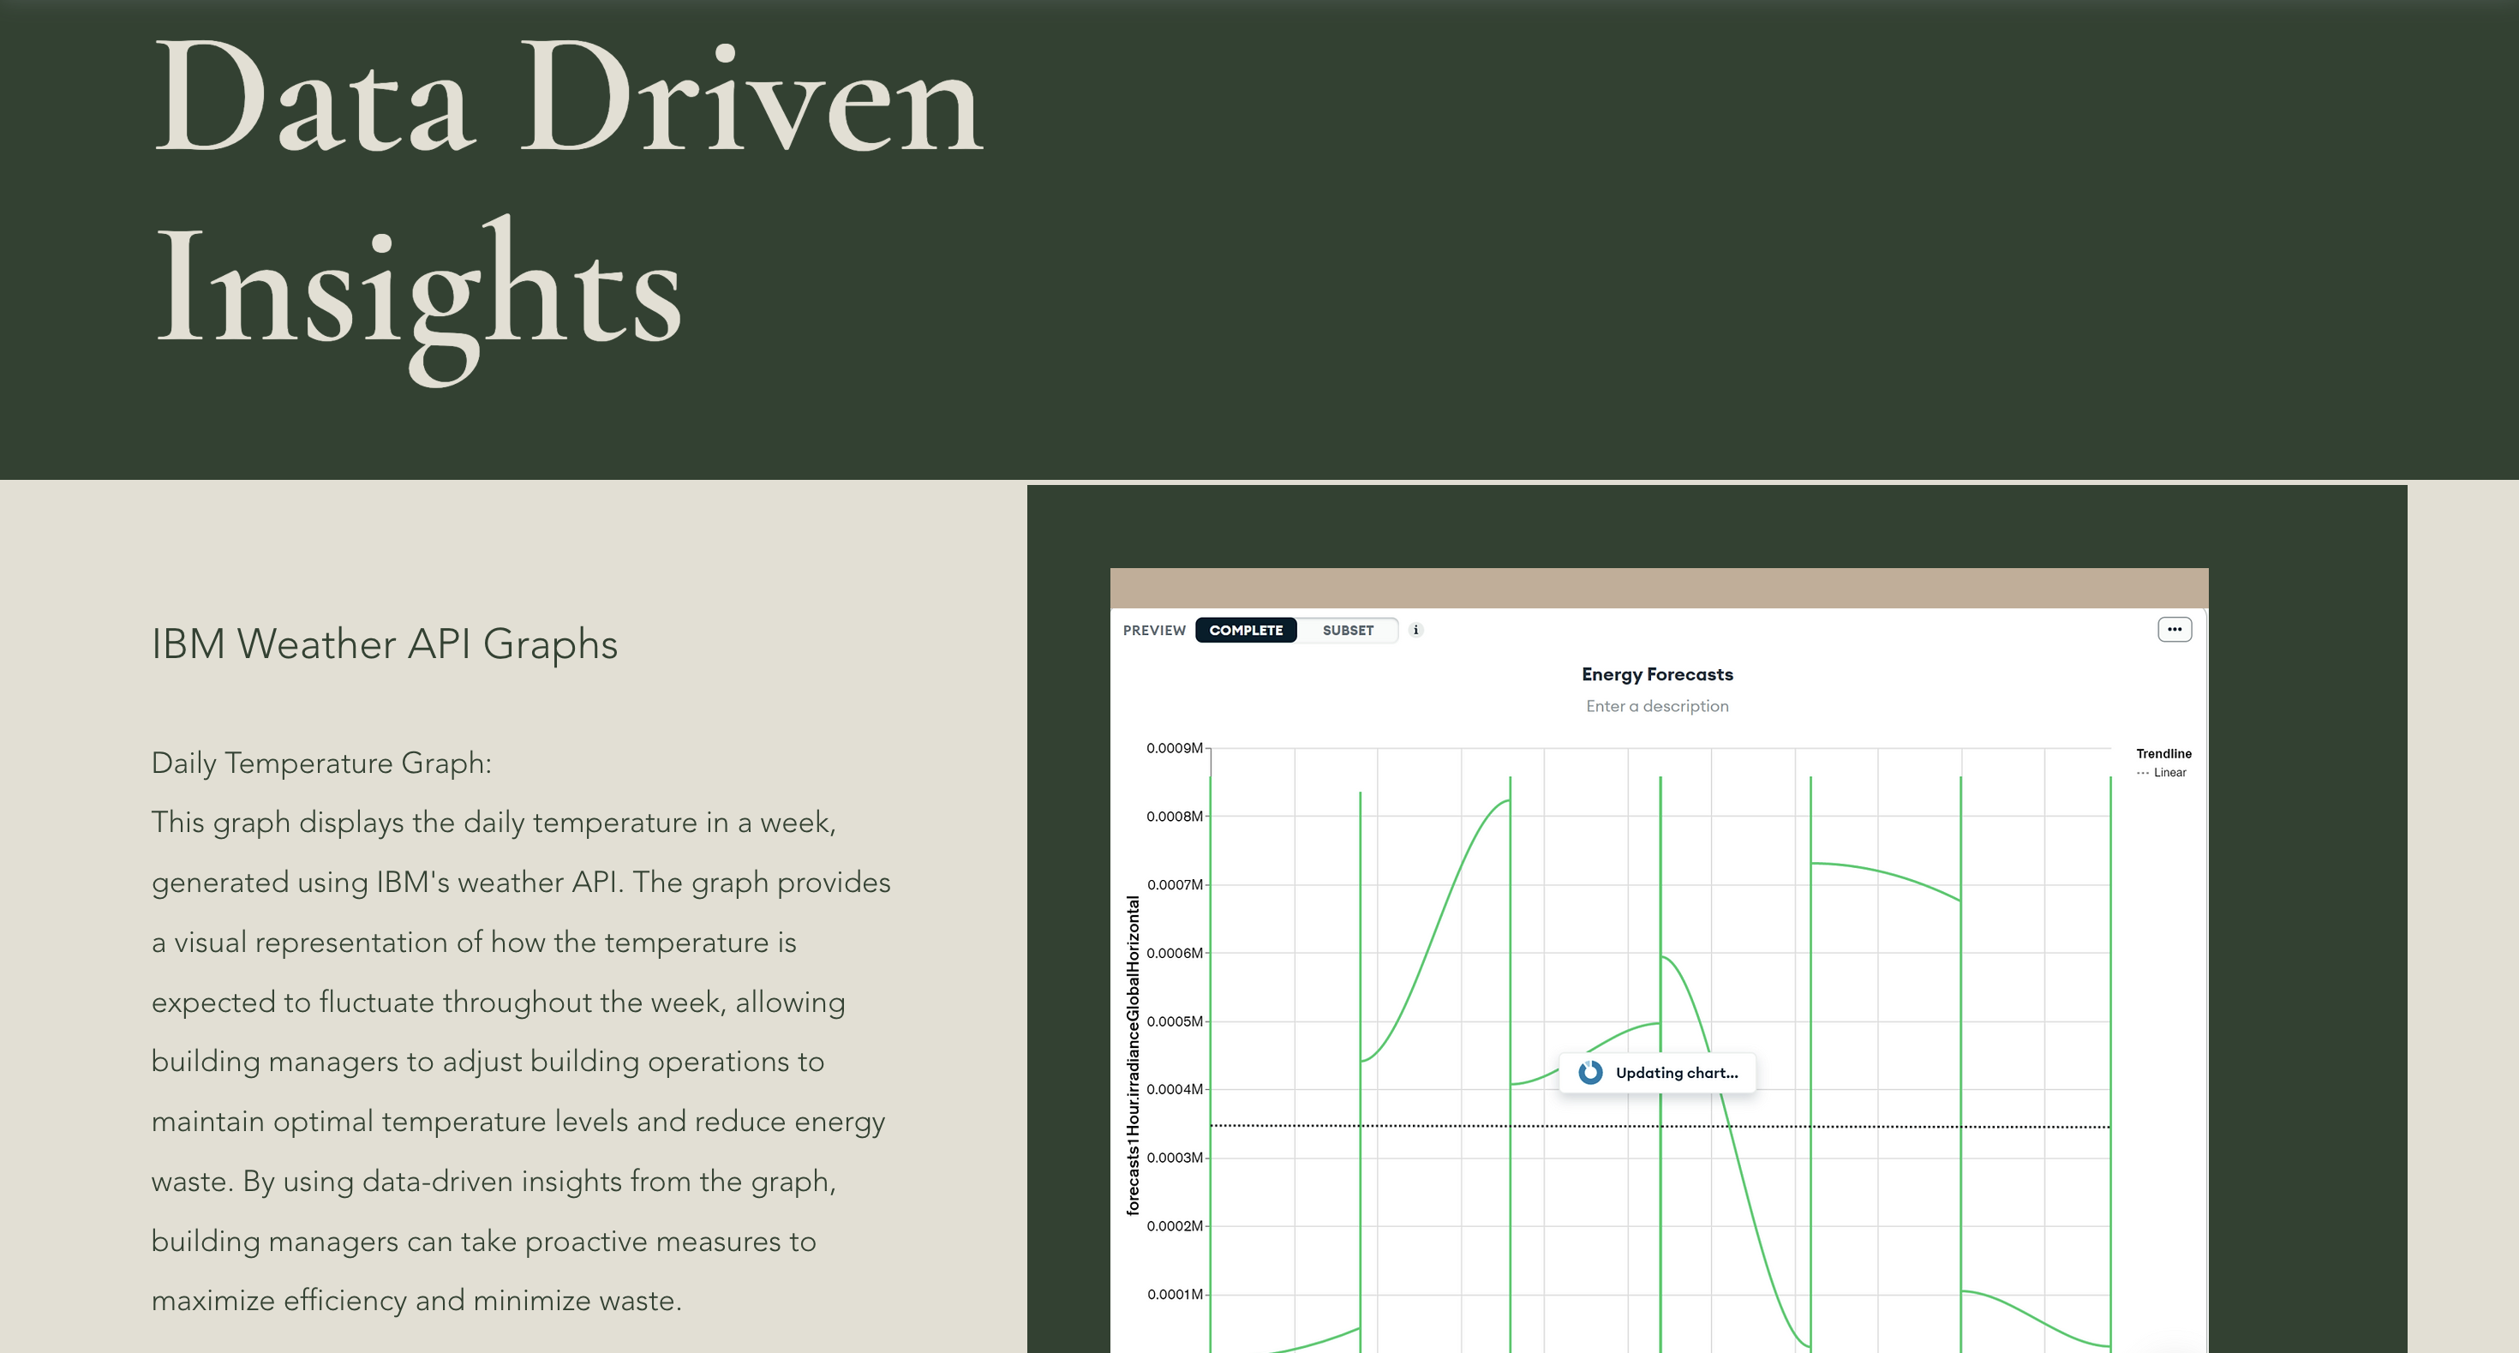This screenshot has height=1353, width=2519.
Task: Click the Trendline legend heading
Action: pyautogui.click(x=2163, y=754)
